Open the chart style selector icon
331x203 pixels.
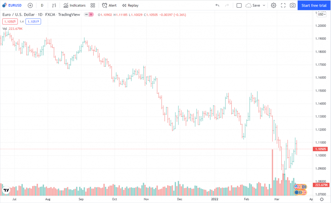(54, 5)
